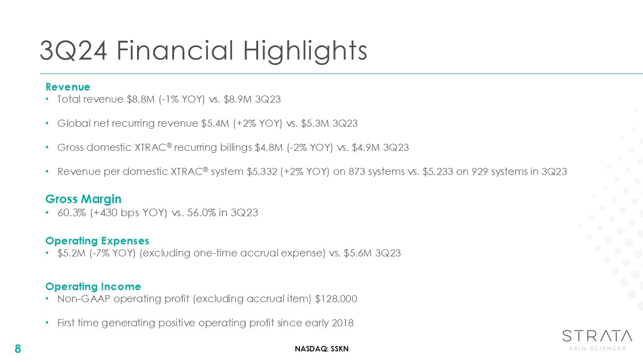Select the Operating Income heading
This screenshot has height=362, width=643.
[93, 287]
